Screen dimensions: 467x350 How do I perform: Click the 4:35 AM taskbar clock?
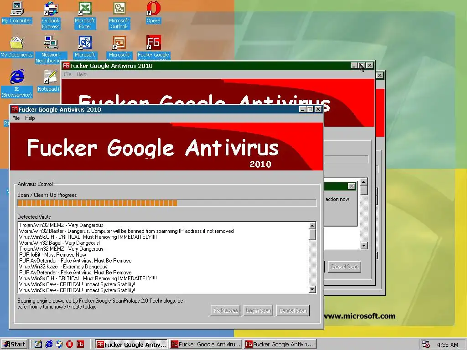[x=447, y=345]
